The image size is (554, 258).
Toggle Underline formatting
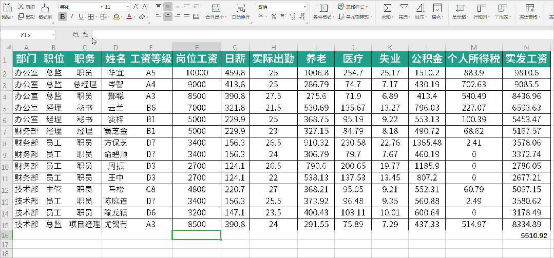coord(81,16)
